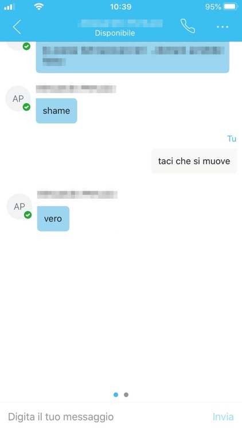The width and height of the screenshot is (242, 431).
Task: Tap the 'vero' message bubble
Action: (53, 219)
